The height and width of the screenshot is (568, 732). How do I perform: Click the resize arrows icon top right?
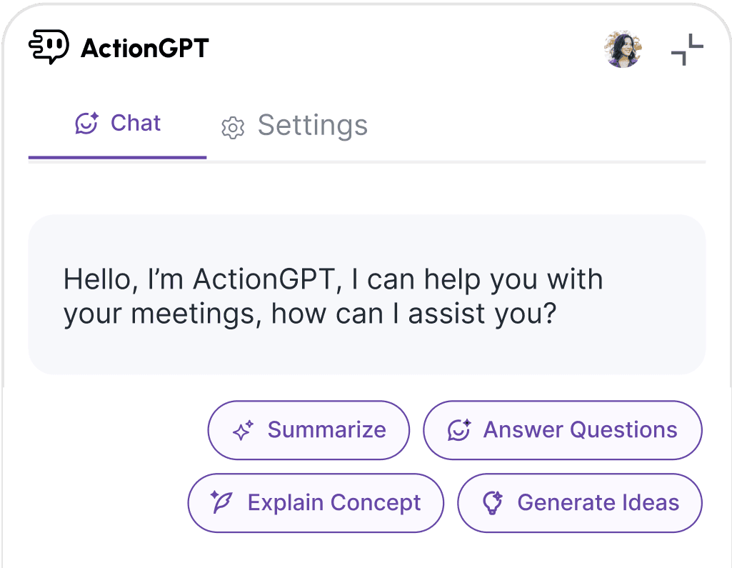coord(686,48)
